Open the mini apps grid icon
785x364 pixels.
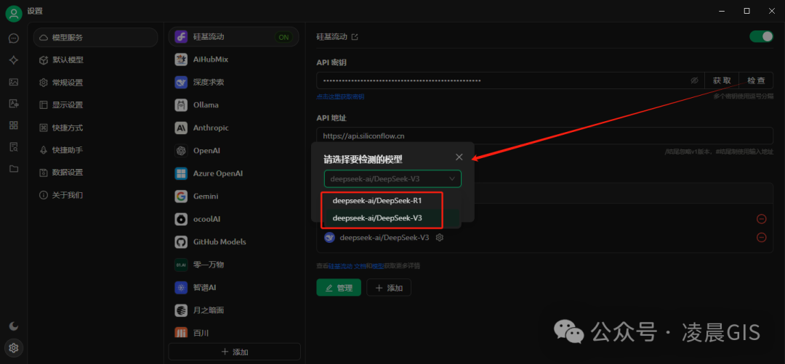[x=14, y=125]
